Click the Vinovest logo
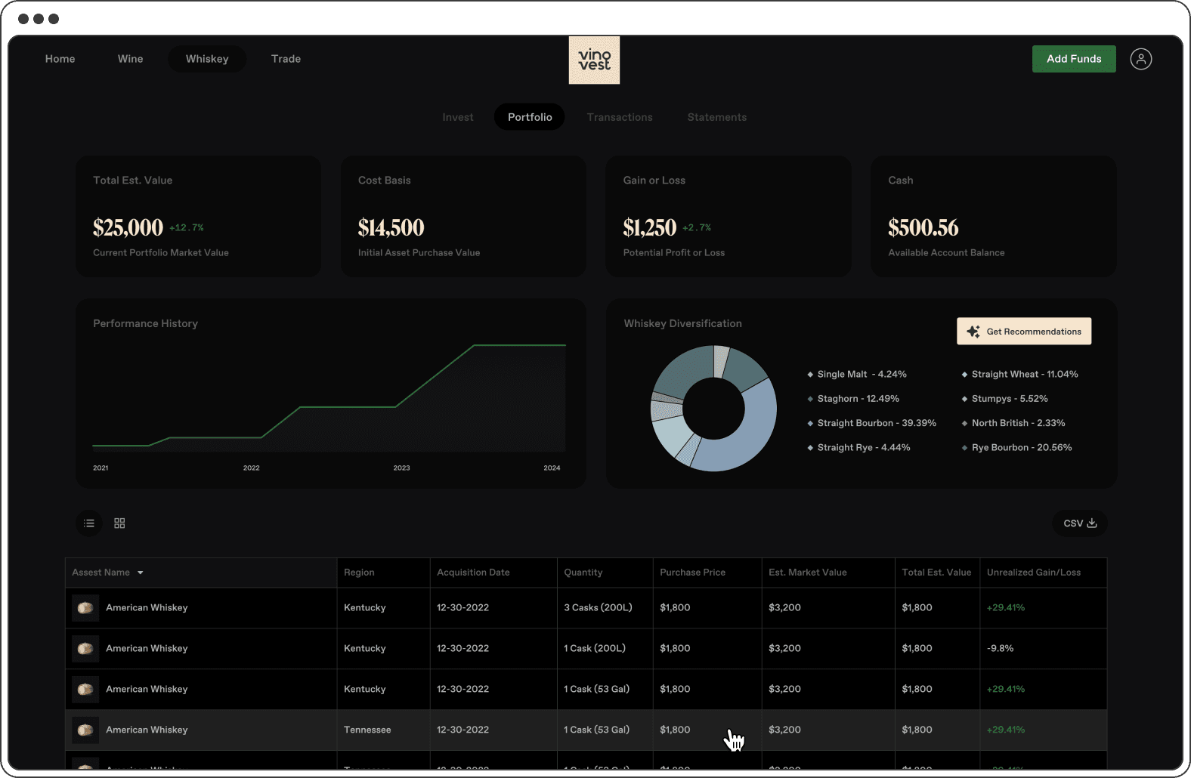Image resolution: width=1191 pixels, height=778 pixels. (594, 60)
